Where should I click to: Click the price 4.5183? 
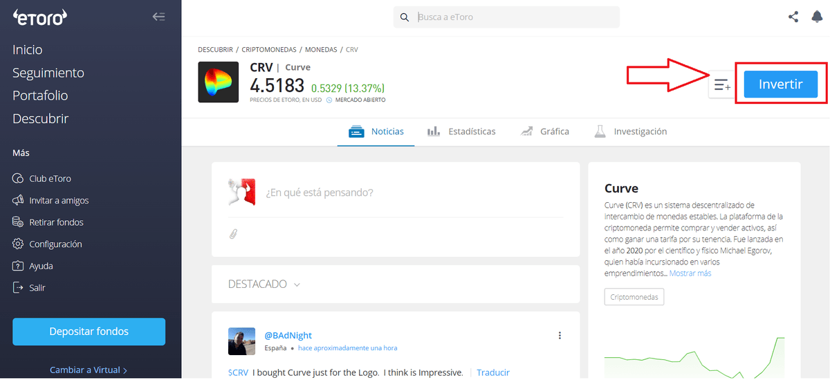pyautogui.click(x=277, y=86)
